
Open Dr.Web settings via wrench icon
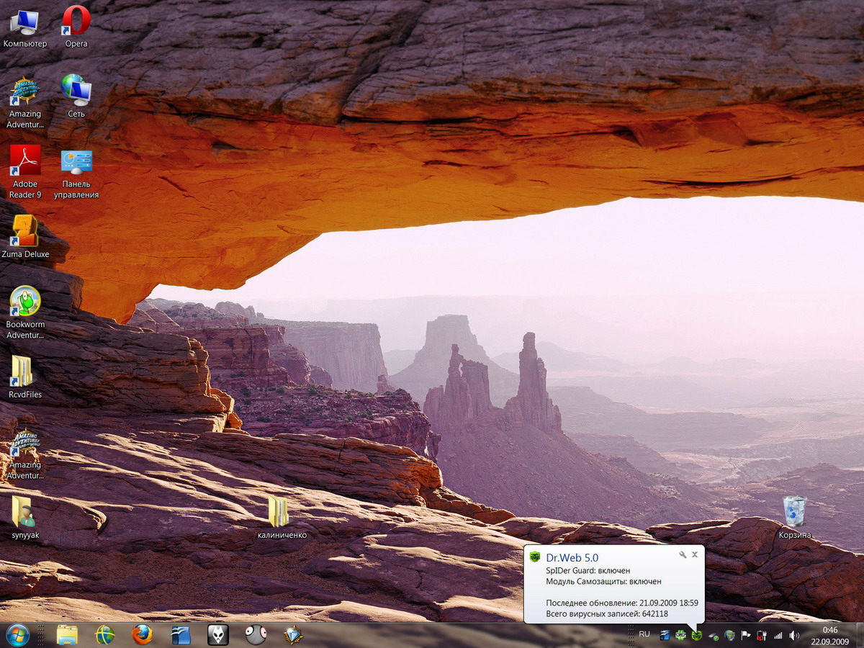point(683,554)
